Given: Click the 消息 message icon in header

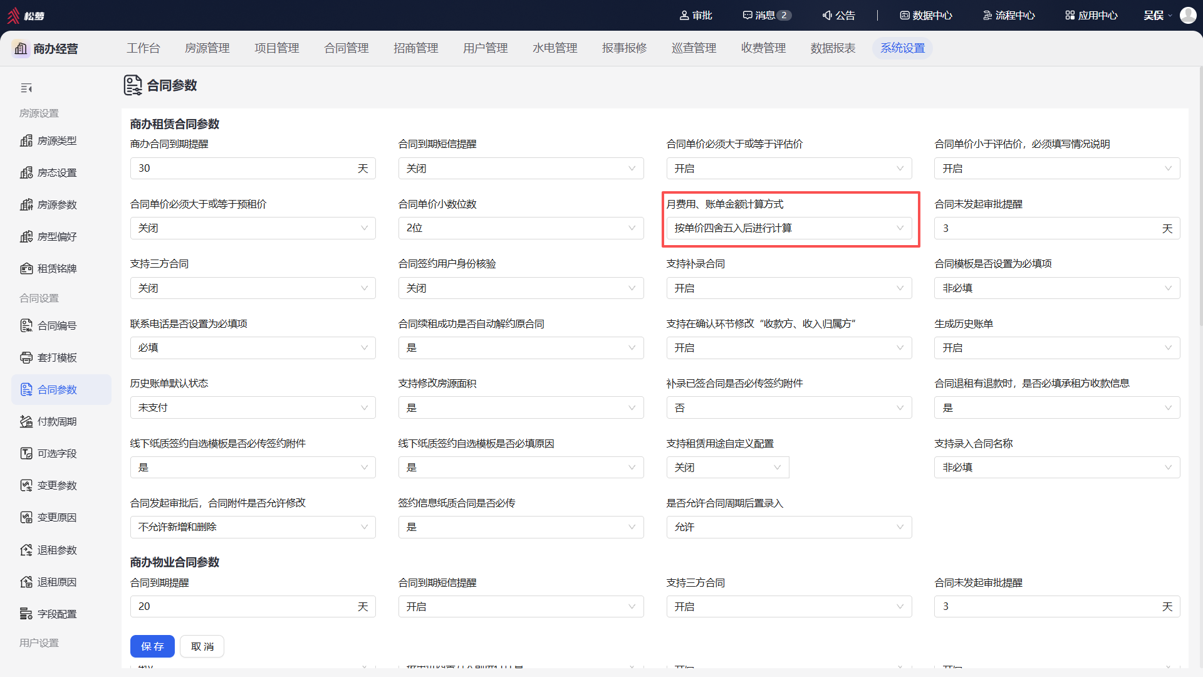Looking at the screenshot, I should (747, 15).
